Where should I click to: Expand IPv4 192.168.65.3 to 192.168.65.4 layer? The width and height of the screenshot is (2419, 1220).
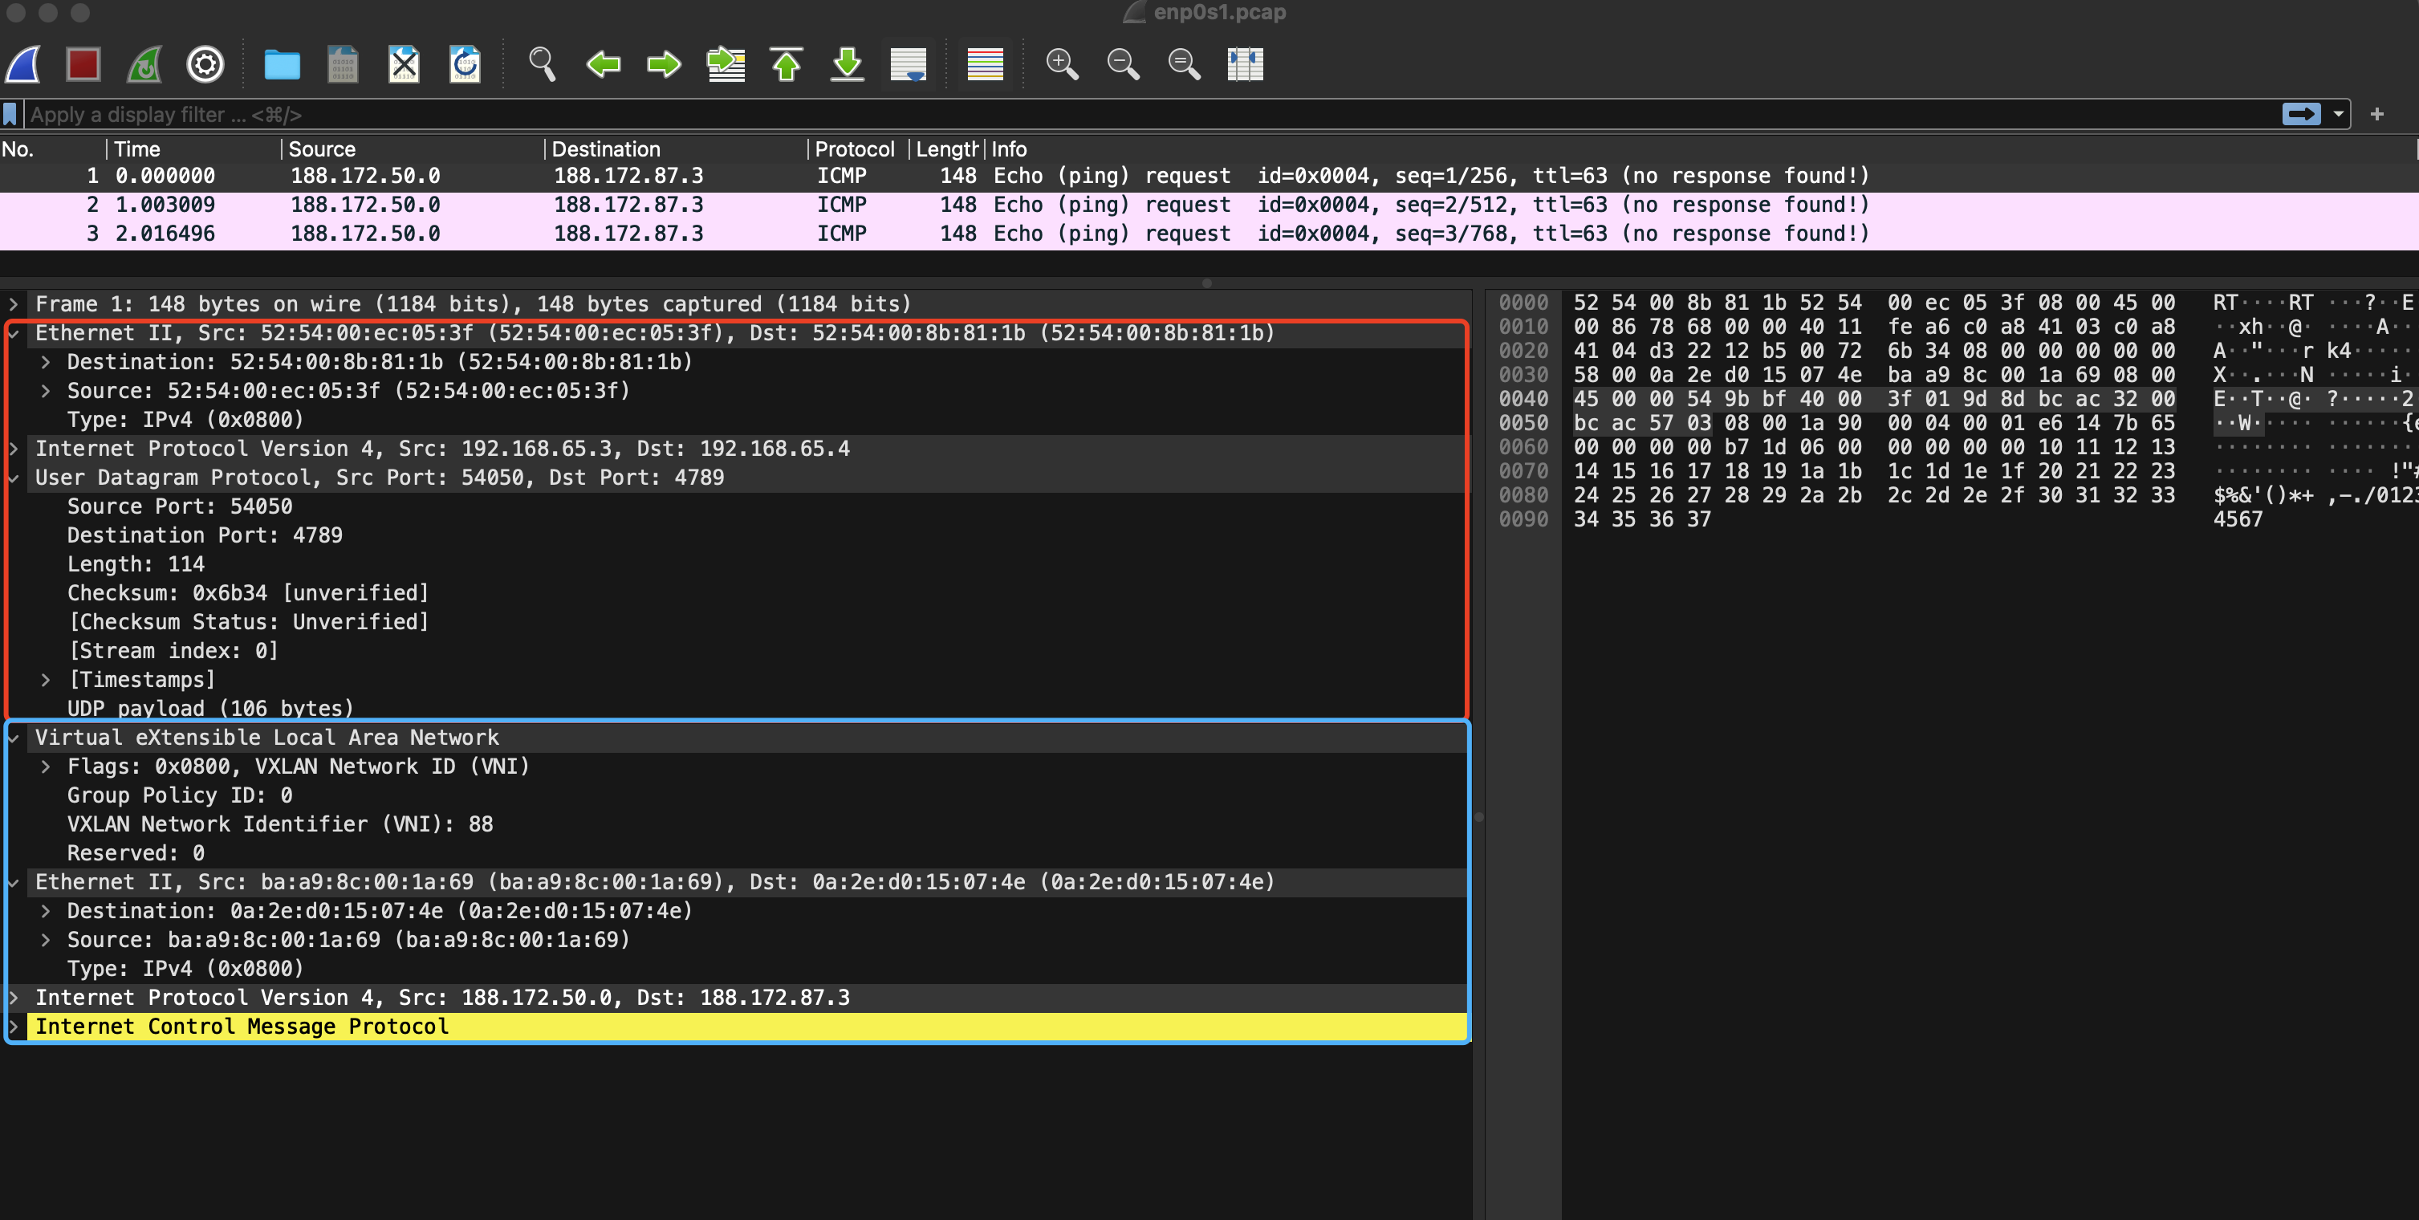point(14,449)
